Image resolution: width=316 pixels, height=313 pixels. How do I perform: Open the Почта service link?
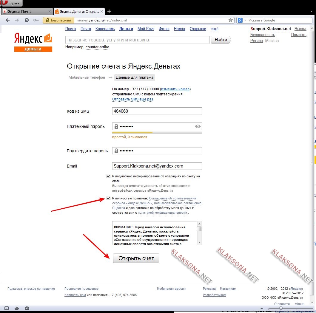point(86,29)
